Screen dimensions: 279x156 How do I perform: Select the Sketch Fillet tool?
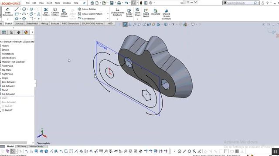point(31,19)
